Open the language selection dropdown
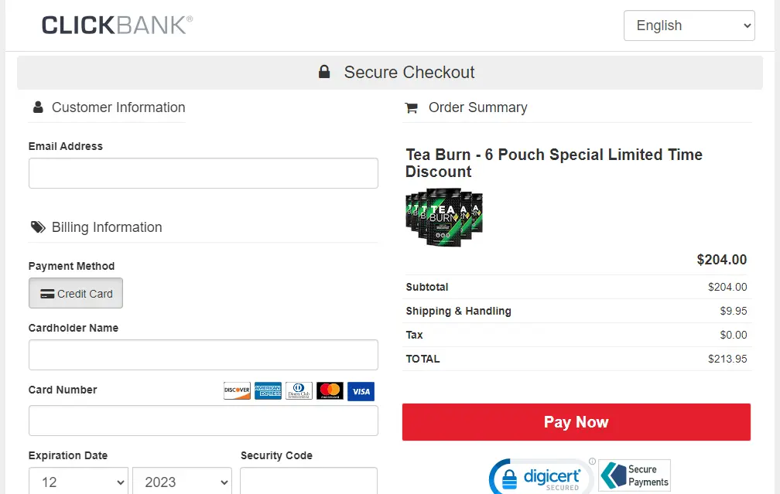 coord(689,26)
